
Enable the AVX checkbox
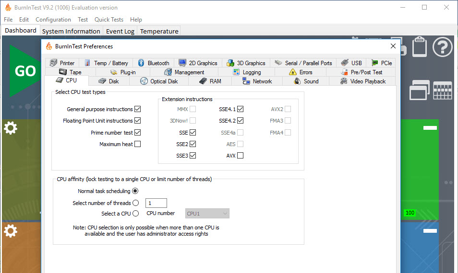coord(241,155)
